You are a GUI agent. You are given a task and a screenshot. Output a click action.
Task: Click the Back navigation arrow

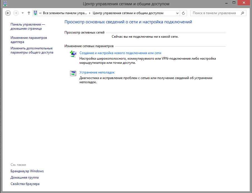pyautogui.click(x=8, y=13)
